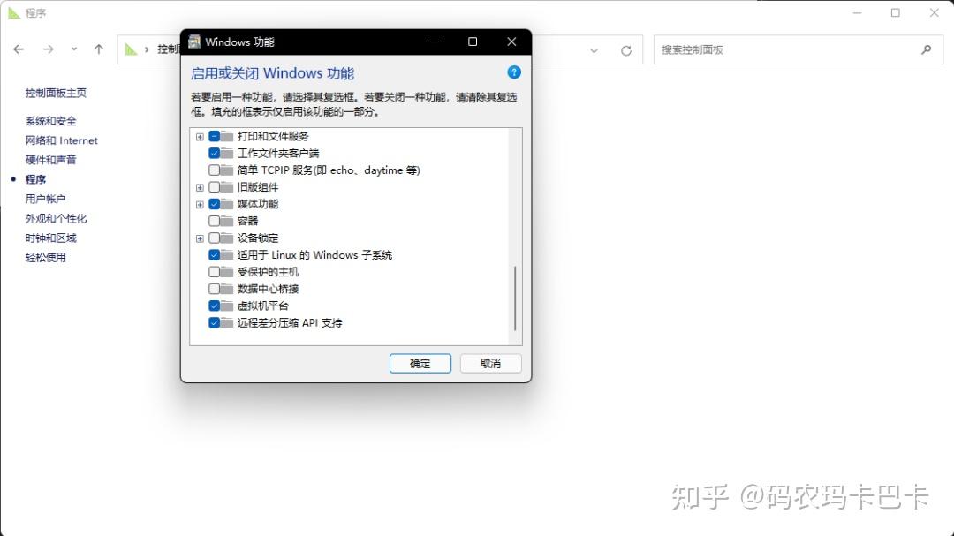The width and height of the screenshot is (954, 536).
Task: Click search magnifier icon in Control Panel
Action: 926,49
